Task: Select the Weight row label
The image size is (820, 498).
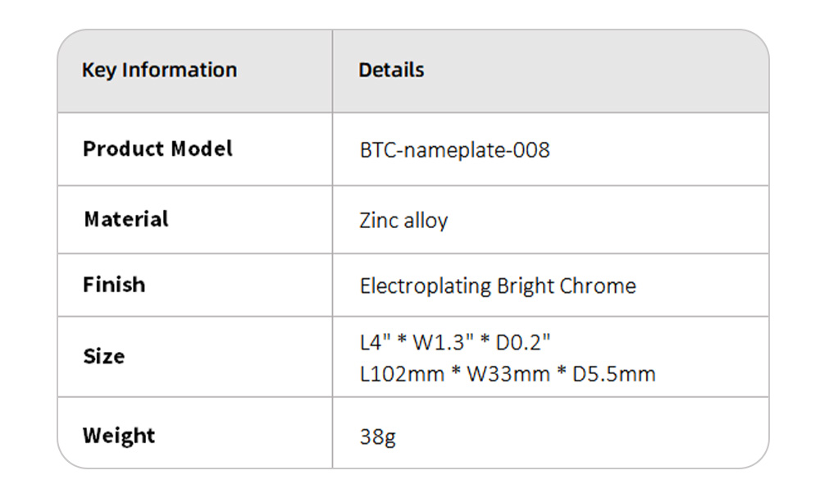Action: (119, 436)
